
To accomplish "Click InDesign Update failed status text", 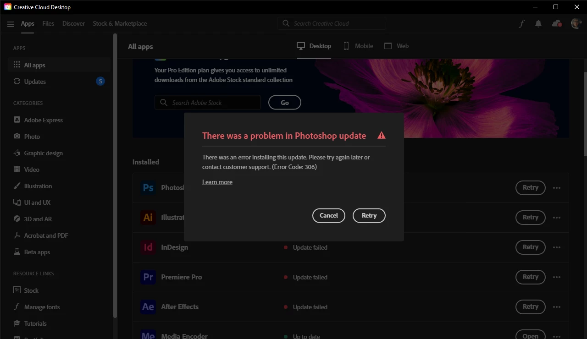I will (310, 247).
